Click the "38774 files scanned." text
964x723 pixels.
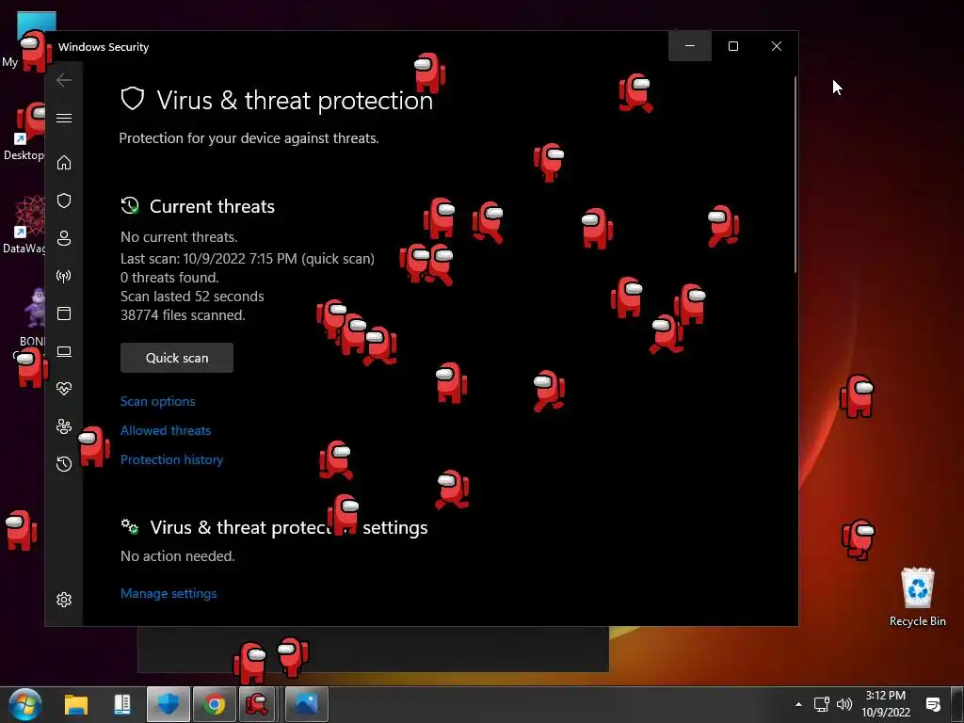[183, 315]
